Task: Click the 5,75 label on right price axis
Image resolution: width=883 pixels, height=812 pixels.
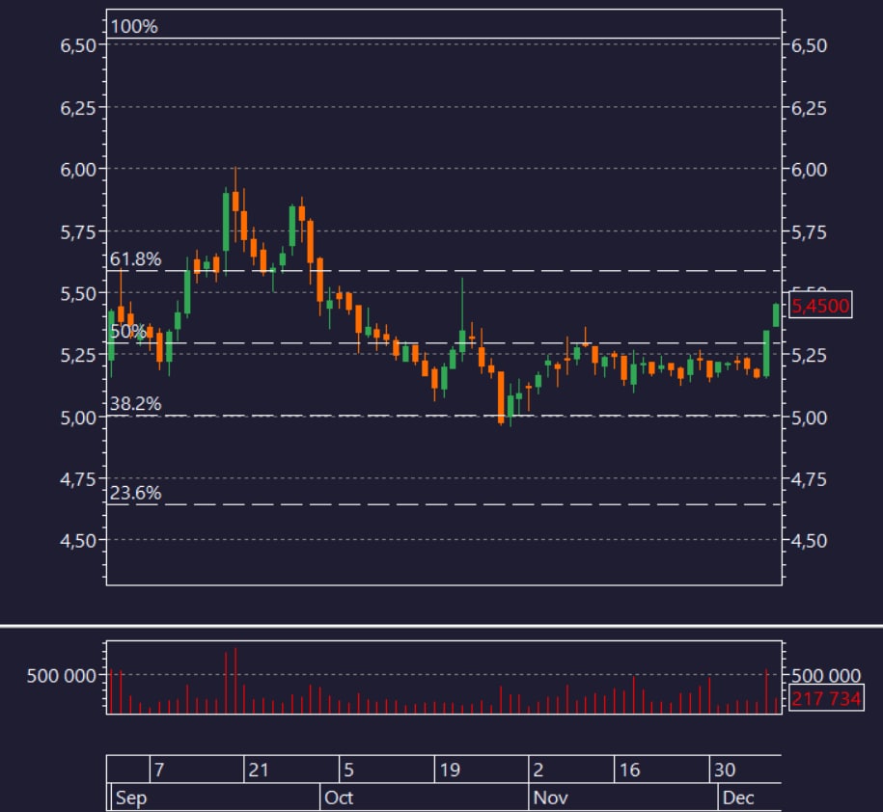Action: 810,231
